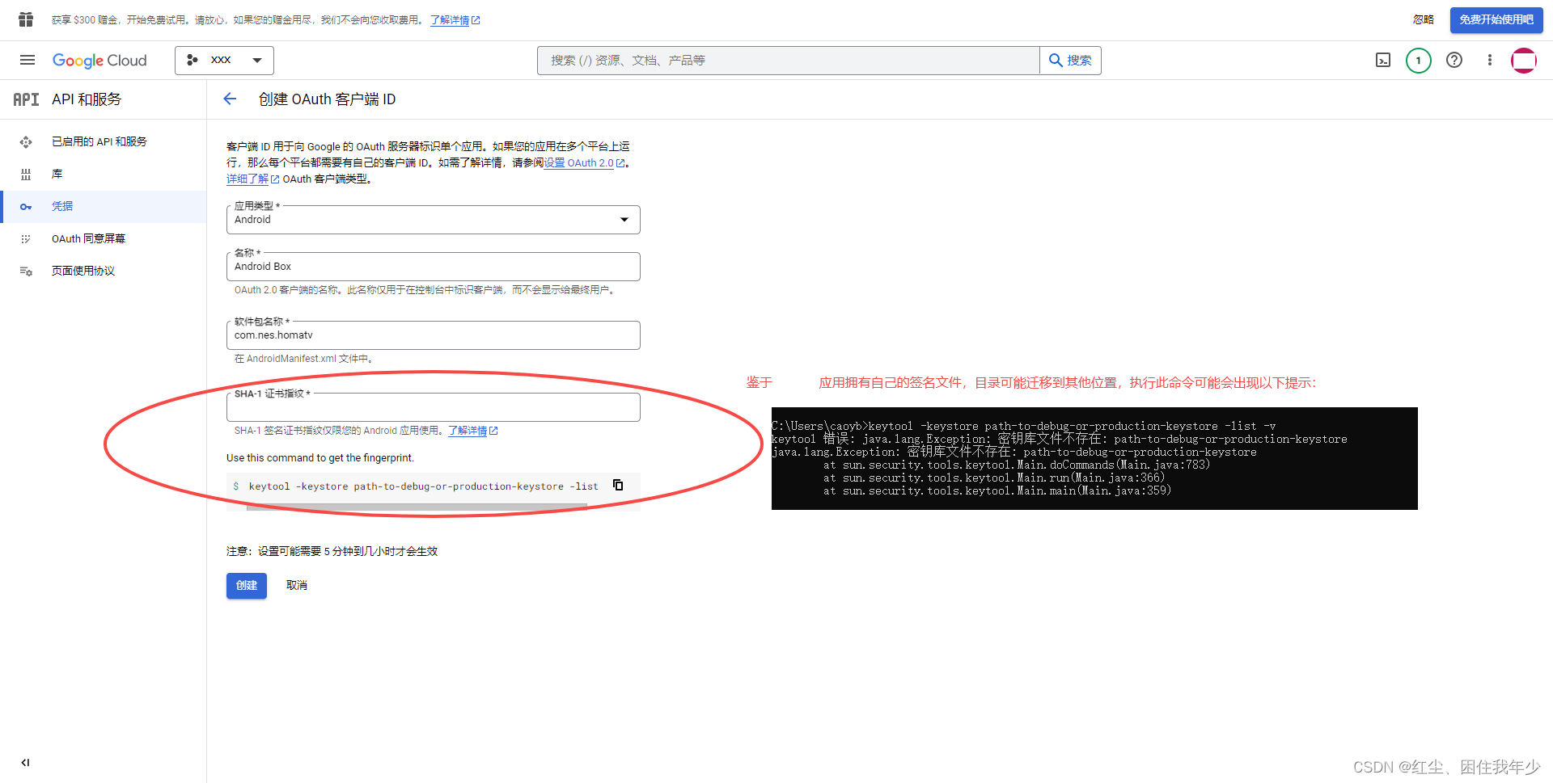Image resolution: width=1553 pixels, height=783 pixels.
Task: Open 了解详情 link in promo banner
Action: tap(455, 20)
